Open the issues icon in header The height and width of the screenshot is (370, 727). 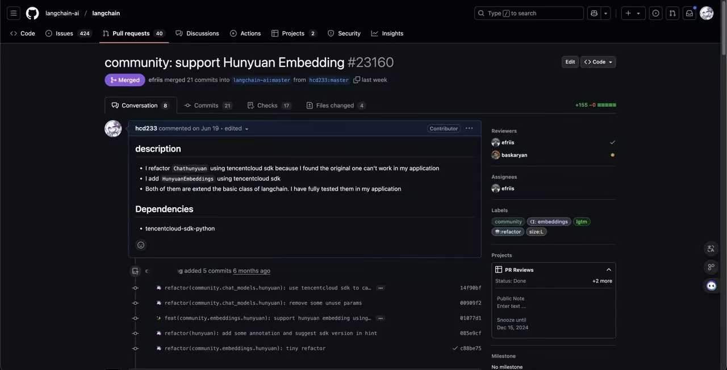655,13
